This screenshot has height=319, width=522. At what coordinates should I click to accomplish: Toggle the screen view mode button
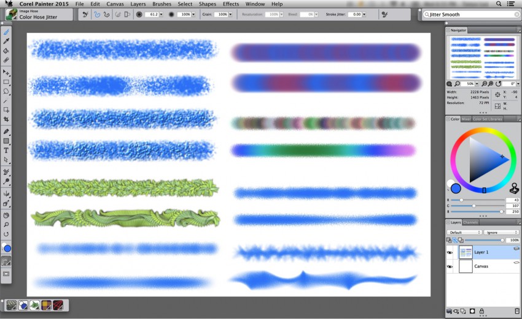tap(6, 274)
